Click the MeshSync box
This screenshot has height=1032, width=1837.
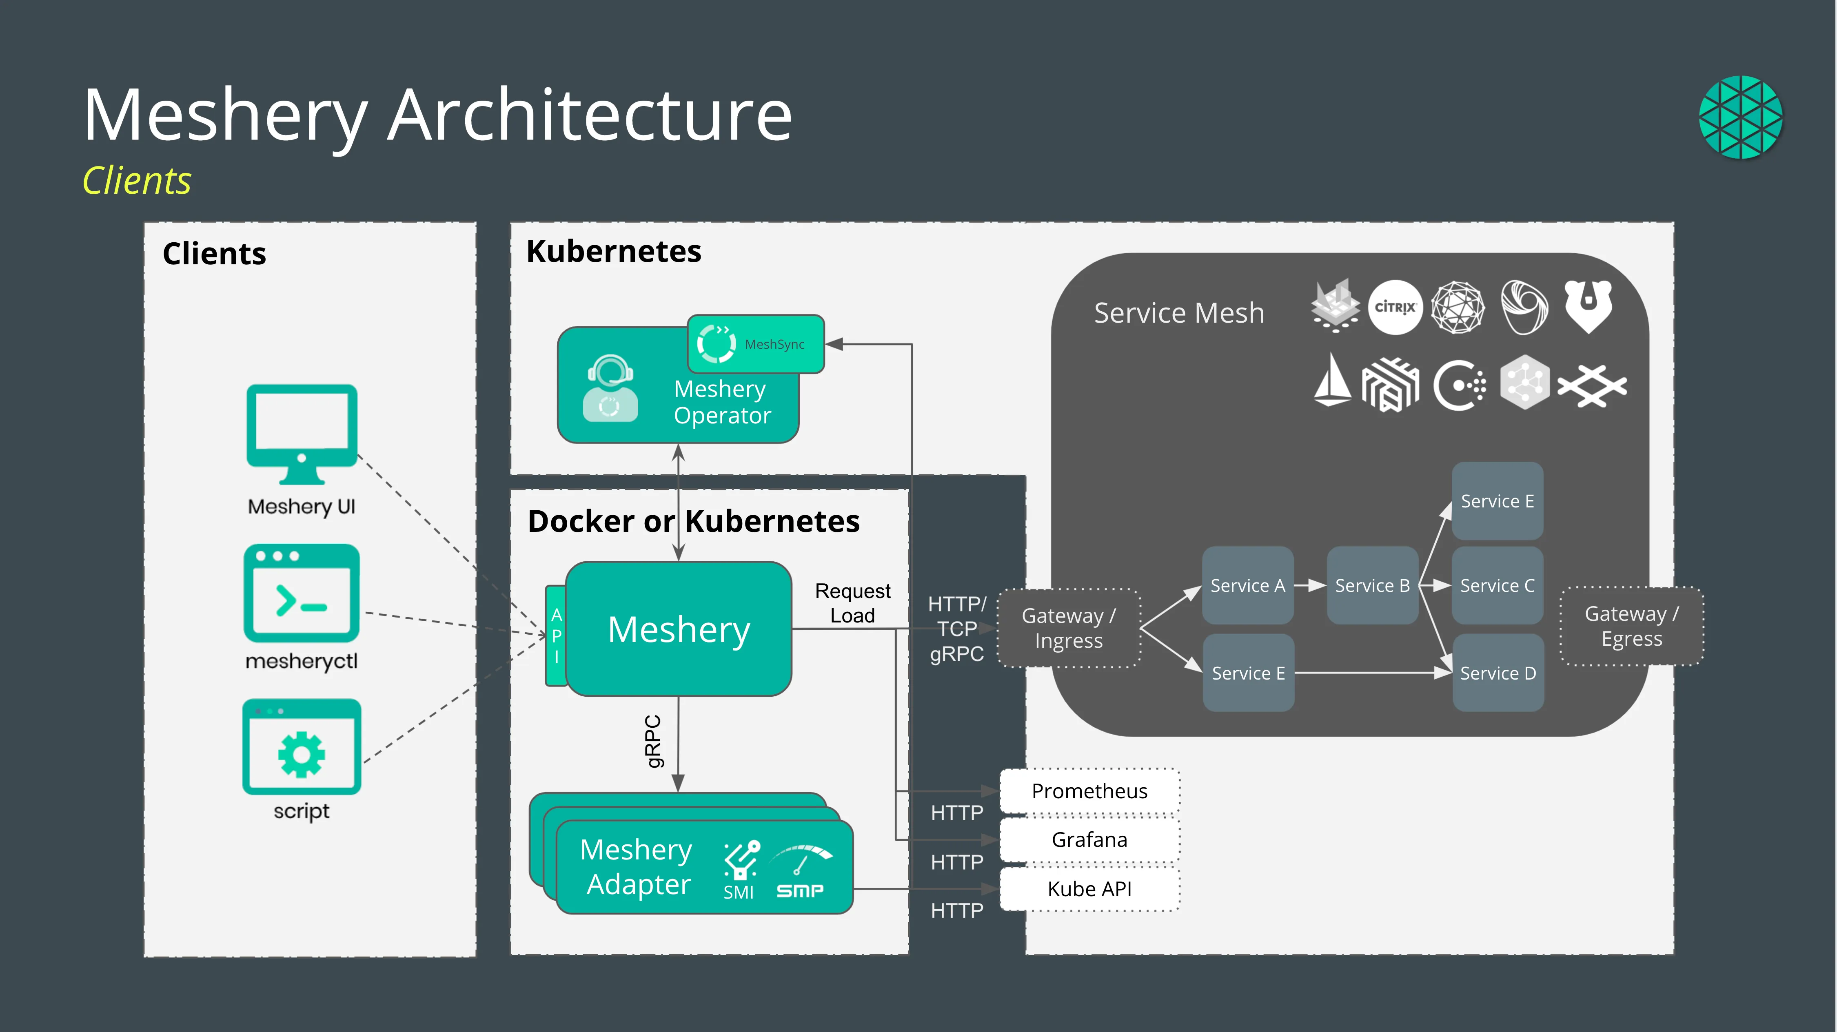point(756,344)
